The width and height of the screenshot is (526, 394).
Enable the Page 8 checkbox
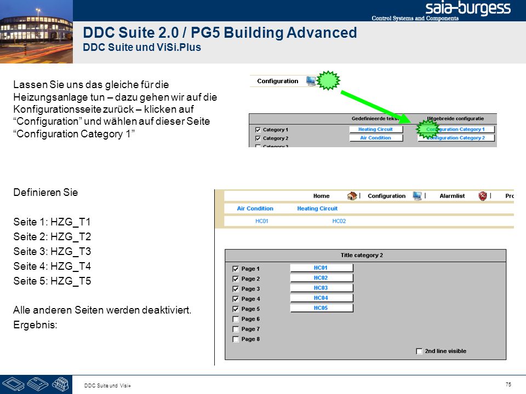coord(236,339)
